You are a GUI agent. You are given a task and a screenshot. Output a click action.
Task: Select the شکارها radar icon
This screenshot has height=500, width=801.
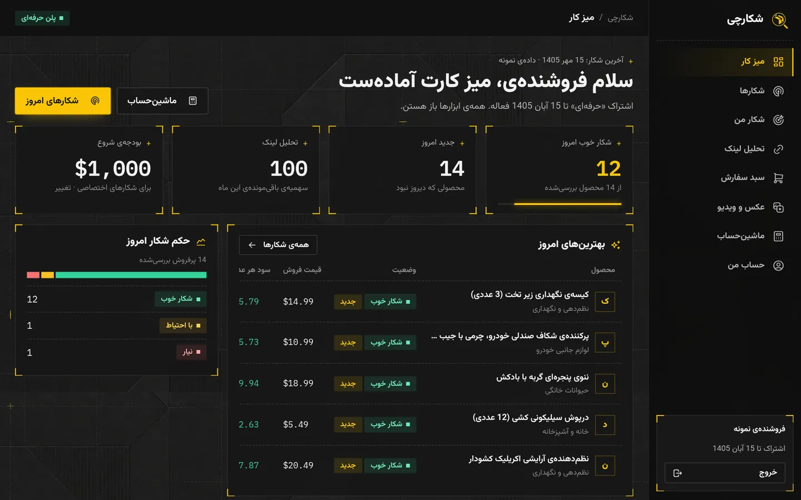coord(778,91)
